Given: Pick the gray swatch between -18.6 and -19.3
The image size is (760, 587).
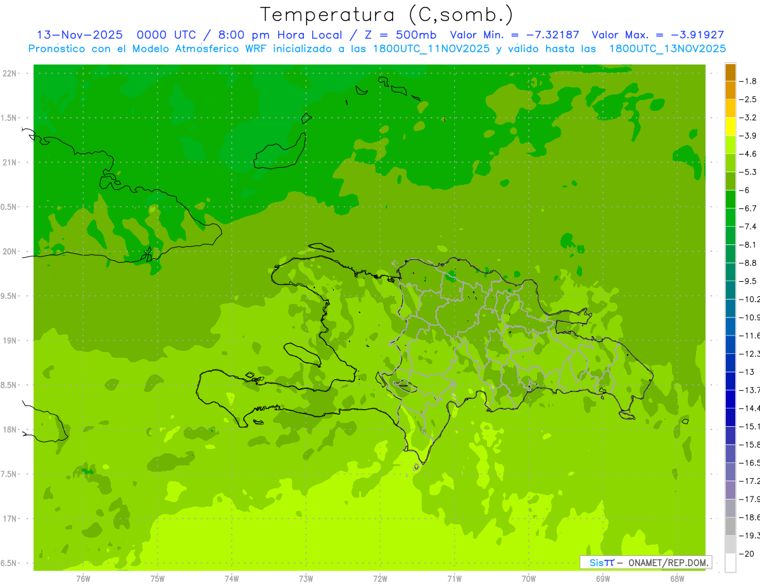Looking at the screenshot, I should tap(730, 527).
